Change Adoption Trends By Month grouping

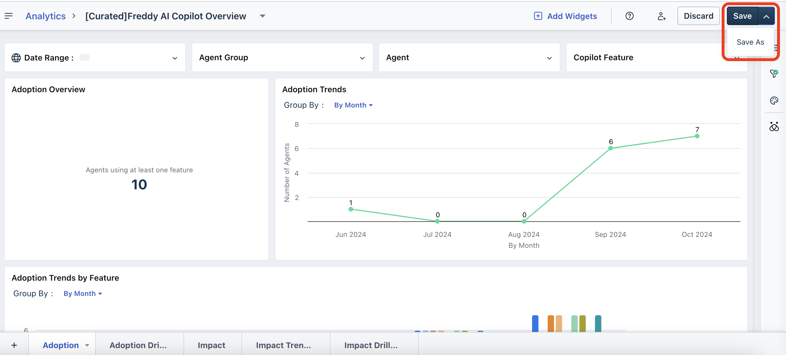pos(353,105)
